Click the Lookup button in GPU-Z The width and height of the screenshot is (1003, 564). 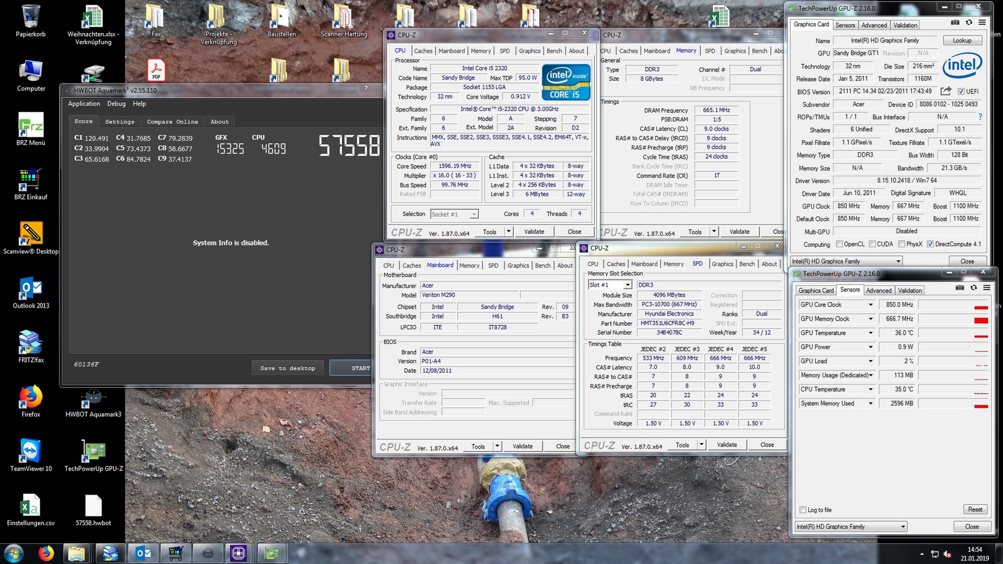click(962, 40)
